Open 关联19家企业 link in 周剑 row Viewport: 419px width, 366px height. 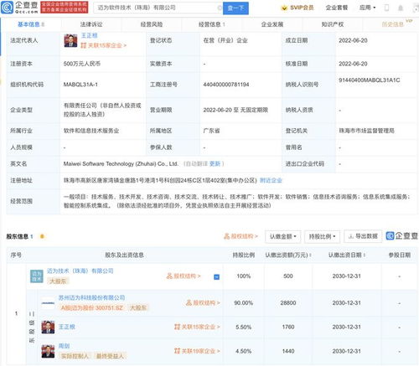(197, 351)
